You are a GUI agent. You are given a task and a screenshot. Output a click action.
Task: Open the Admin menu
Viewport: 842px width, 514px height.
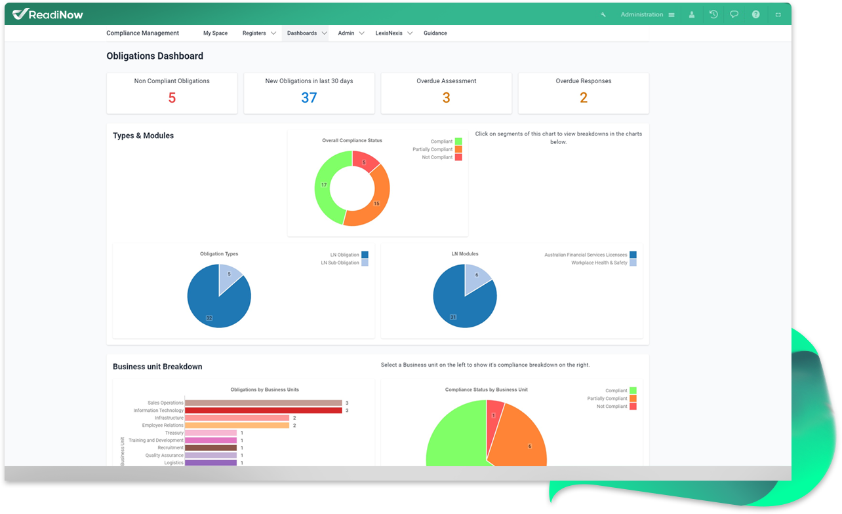click(346, 33)
